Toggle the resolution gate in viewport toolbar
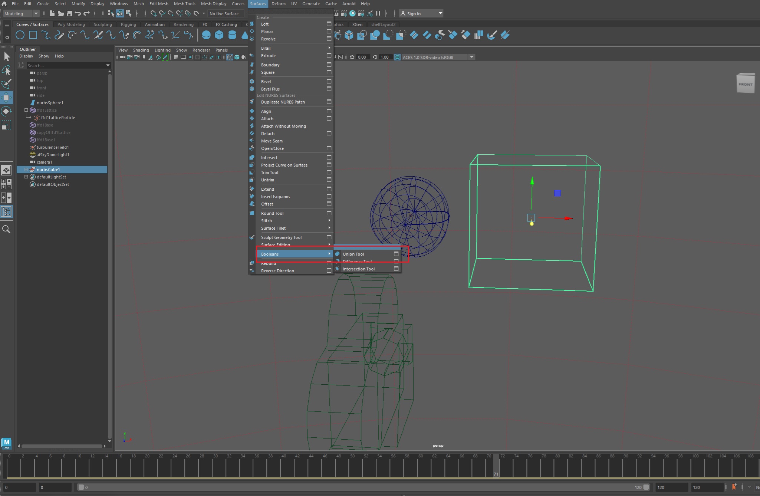 [190, 57]
